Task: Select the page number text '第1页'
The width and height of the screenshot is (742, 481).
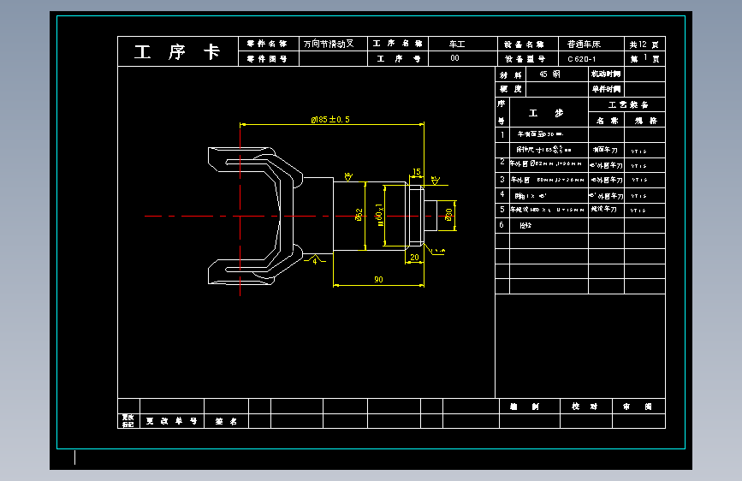Action: point(644,59)
